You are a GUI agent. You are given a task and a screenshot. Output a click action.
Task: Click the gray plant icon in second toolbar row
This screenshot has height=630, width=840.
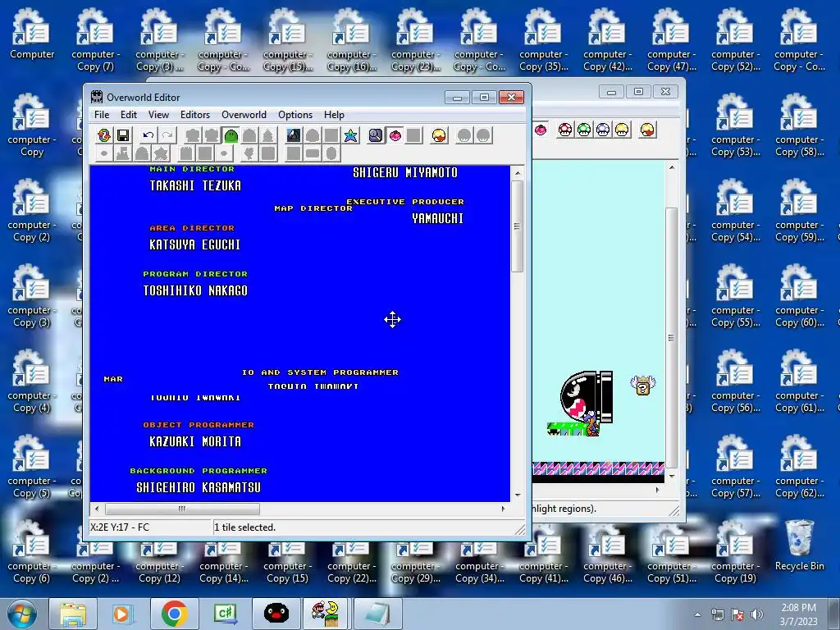pyautogui.click(x=249, y=153)
